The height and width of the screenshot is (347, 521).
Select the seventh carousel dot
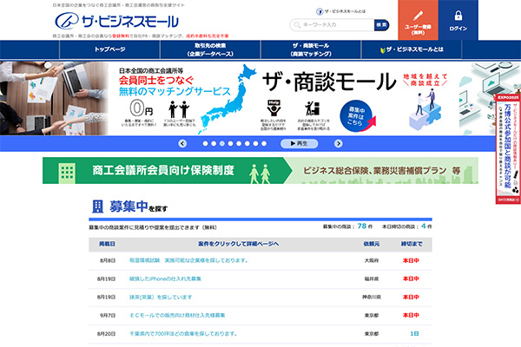tap(255, 143)
